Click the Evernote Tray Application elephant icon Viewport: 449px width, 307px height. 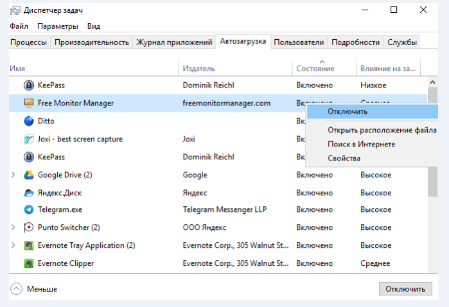point(29,245)
